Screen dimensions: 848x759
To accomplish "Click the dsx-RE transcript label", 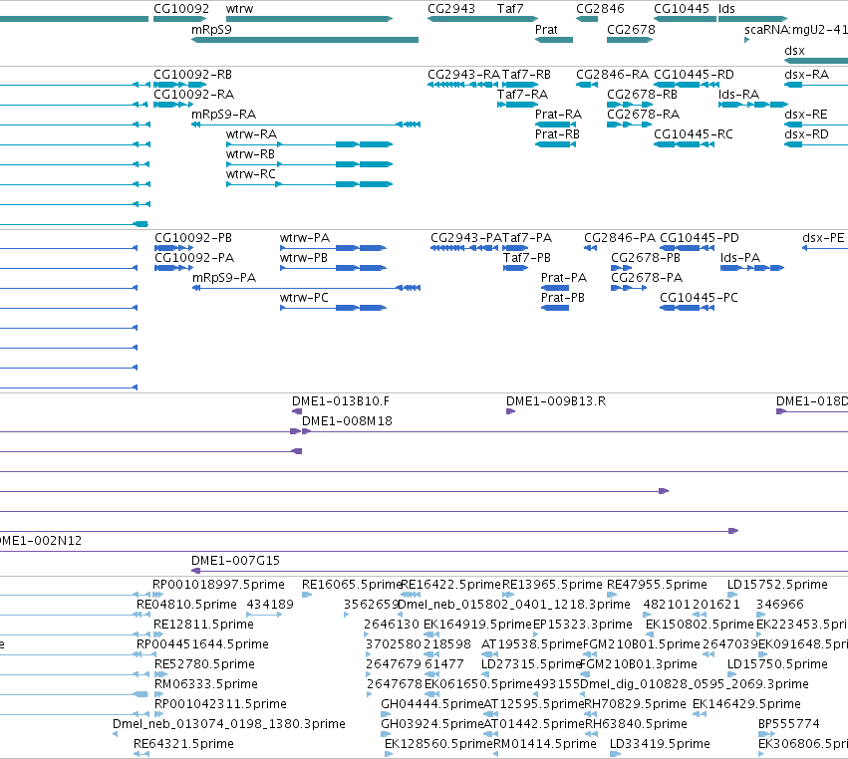I will click(x=806, y=115).
